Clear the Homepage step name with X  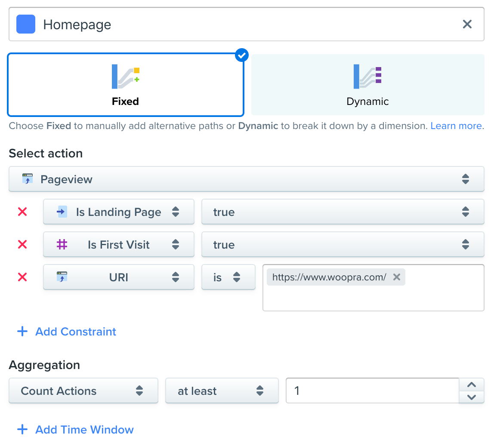pos(467,25)
